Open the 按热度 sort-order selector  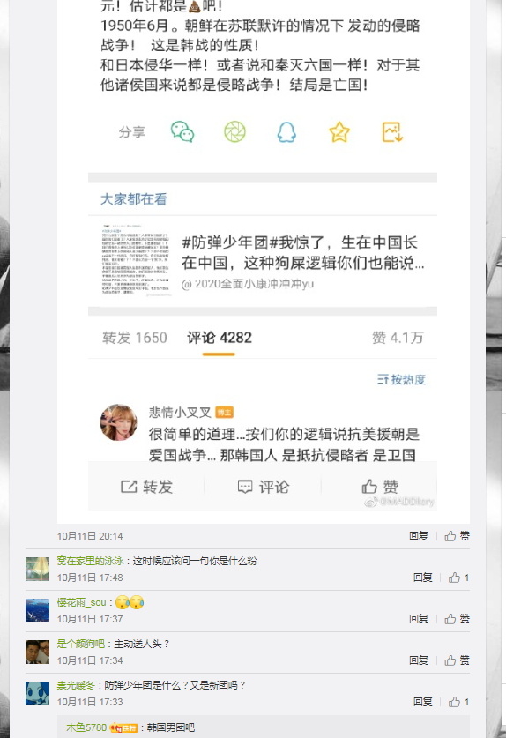[401, 379]
